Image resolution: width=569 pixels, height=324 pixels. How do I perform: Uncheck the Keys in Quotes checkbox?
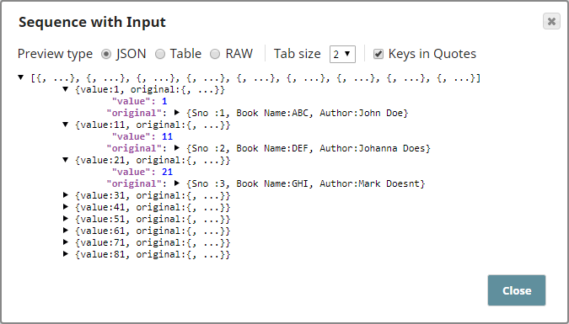pos(378,54)
